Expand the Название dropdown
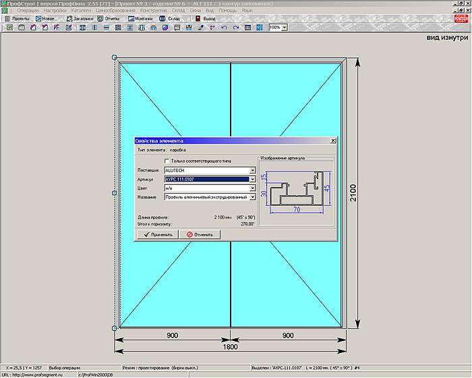The image size is (472, 378). (252, 197)
